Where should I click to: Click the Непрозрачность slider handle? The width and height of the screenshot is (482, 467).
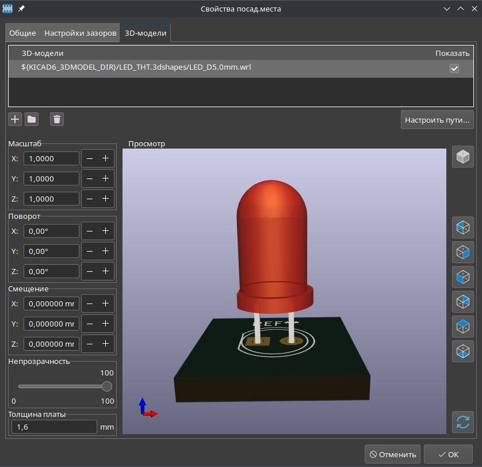pyautogui.click(x=107, y=386)
